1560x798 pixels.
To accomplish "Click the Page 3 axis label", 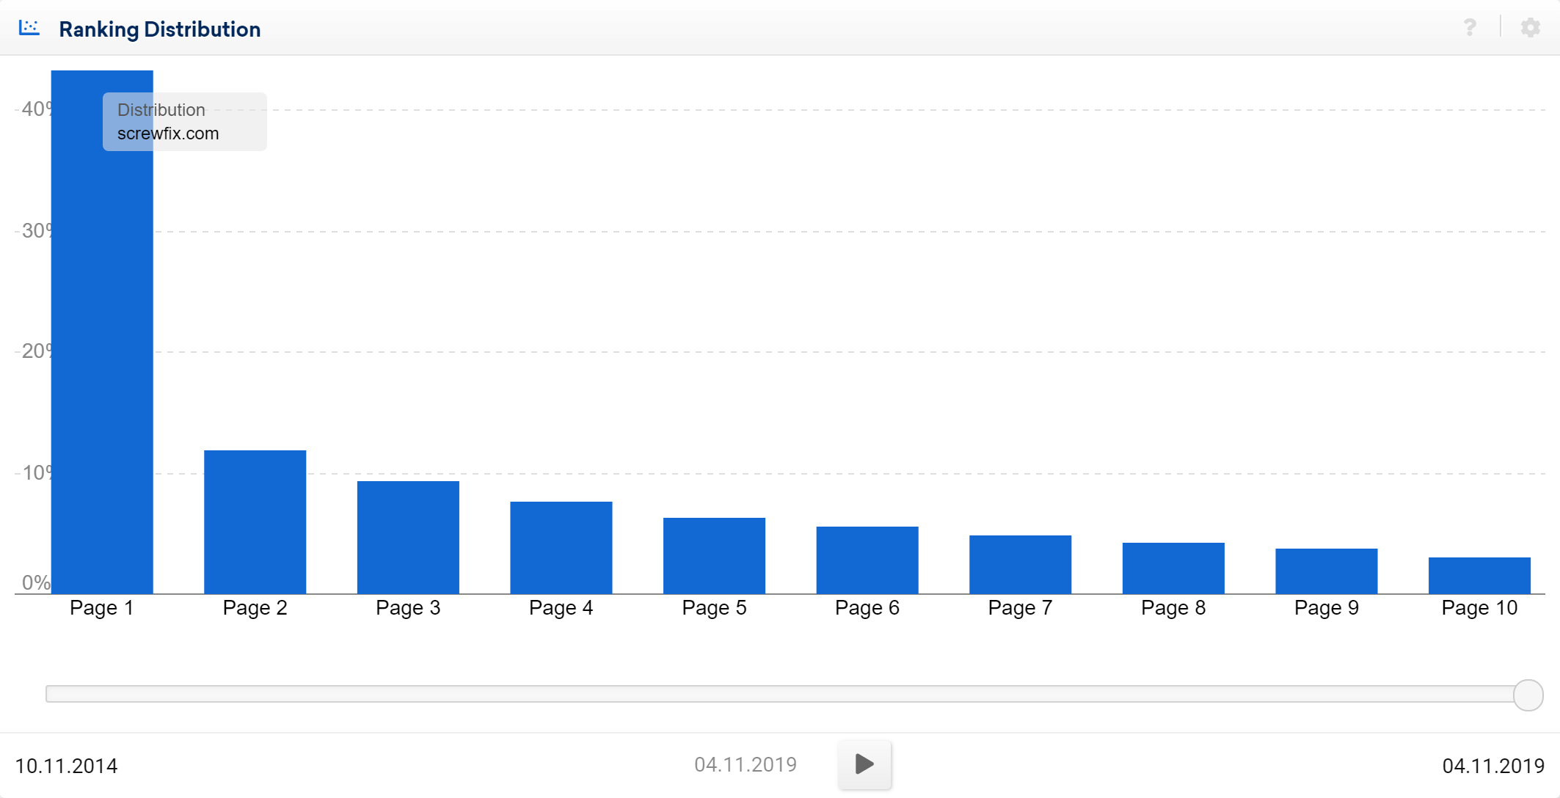I will tap(408, 608).
